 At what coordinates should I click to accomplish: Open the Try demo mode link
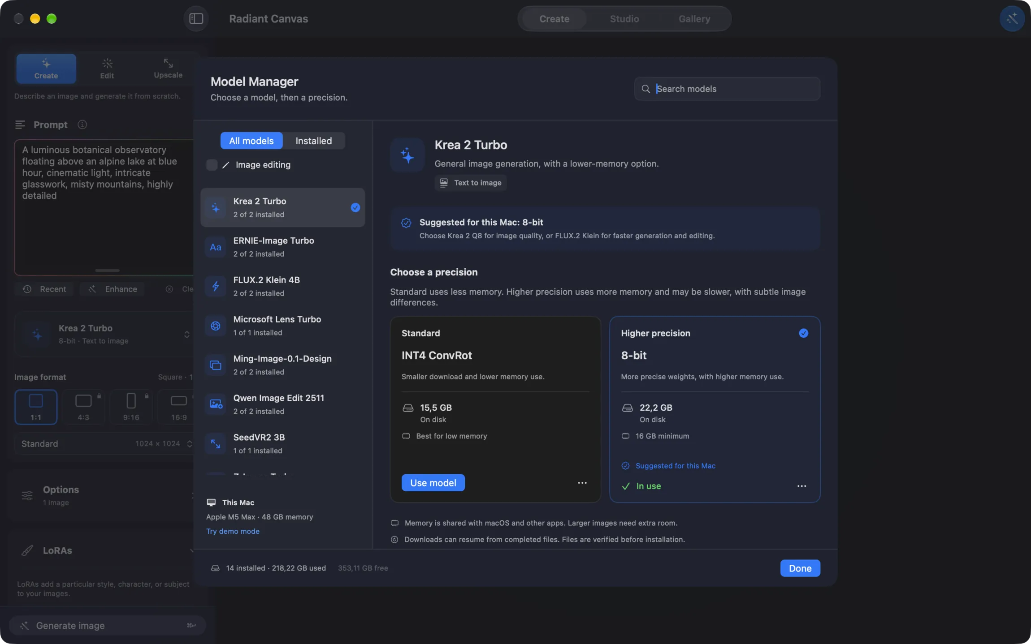click(x=233, y=531)
